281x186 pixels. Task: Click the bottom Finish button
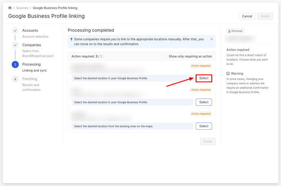pos(208,142)
